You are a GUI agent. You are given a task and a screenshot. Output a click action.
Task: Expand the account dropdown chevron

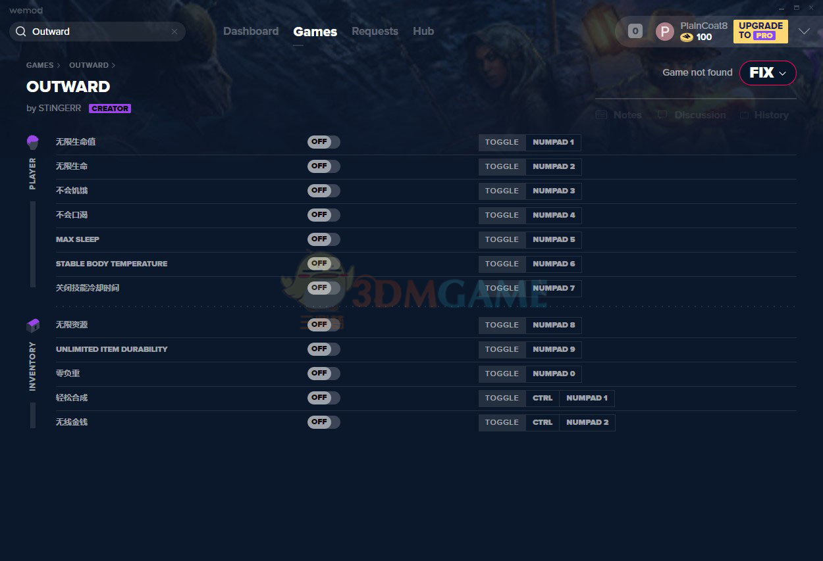(x=804, y=32)
